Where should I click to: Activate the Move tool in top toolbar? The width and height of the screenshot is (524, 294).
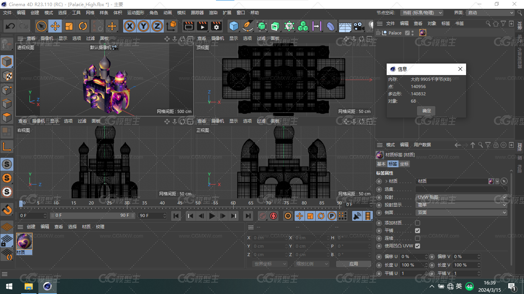click(x=55, y=26)
